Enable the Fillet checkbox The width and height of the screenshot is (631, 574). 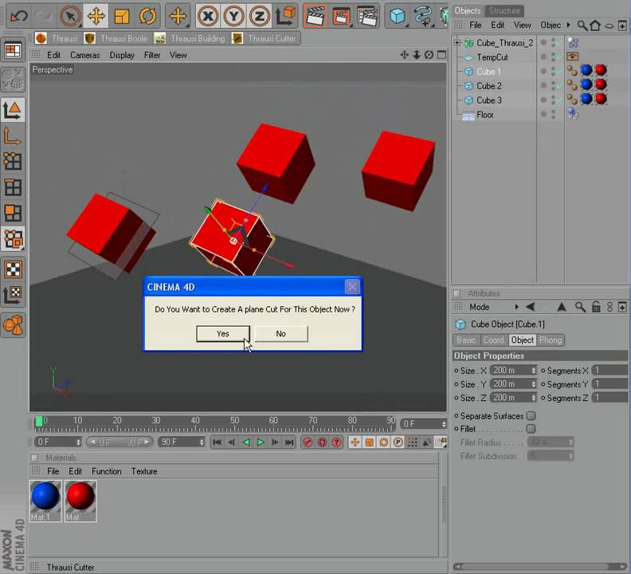point(531,428)
